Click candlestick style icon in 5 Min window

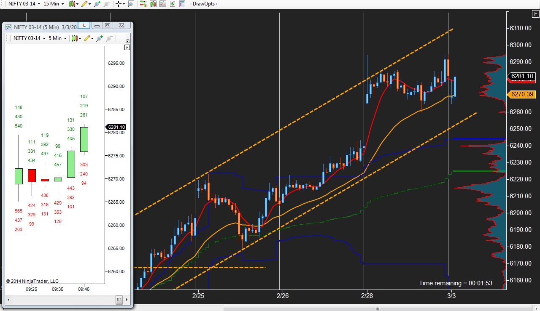(x=74, y=38)
